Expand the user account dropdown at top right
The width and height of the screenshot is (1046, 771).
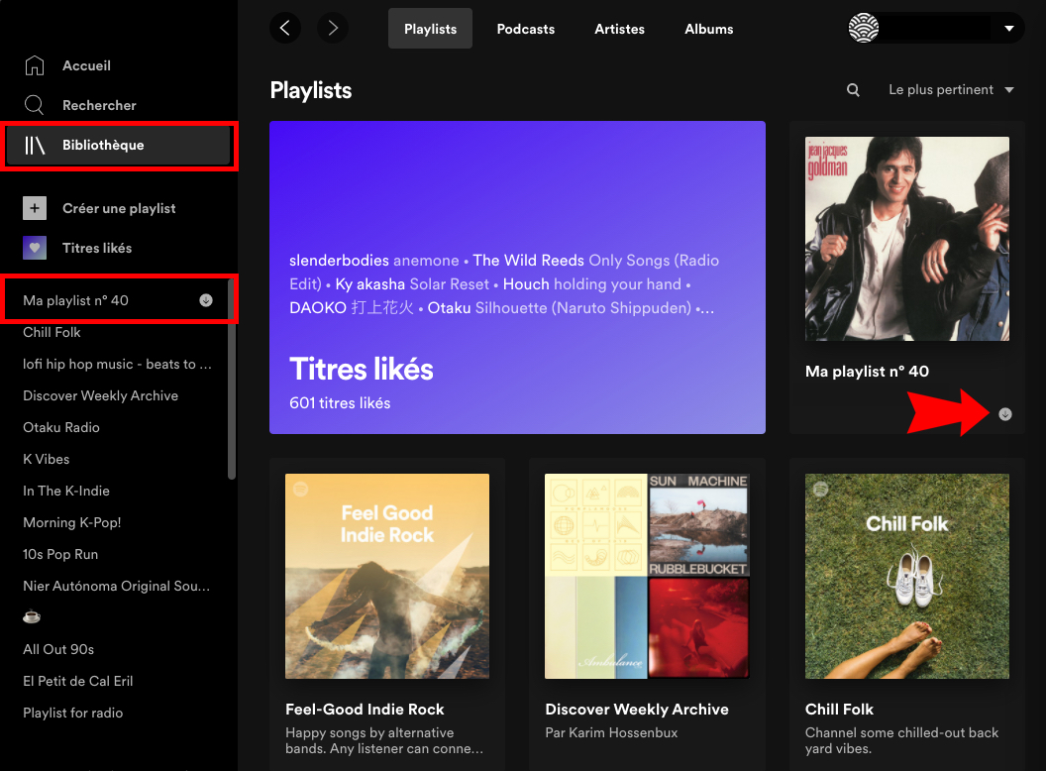coord(1009,28)
